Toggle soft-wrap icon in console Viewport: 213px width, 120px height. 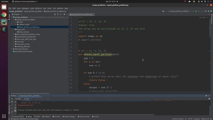tap(15, 108)
